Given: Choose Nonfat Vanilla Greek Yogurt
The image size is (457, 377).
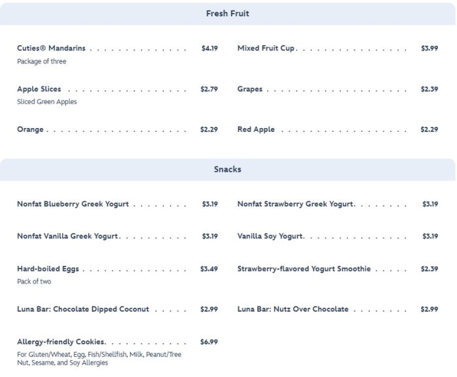Looking at the screenshot, I should pyautogui.click(x=68, y=236).
